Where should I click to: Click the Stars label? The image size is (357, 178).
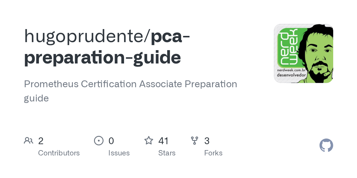(x=167, y=153)
